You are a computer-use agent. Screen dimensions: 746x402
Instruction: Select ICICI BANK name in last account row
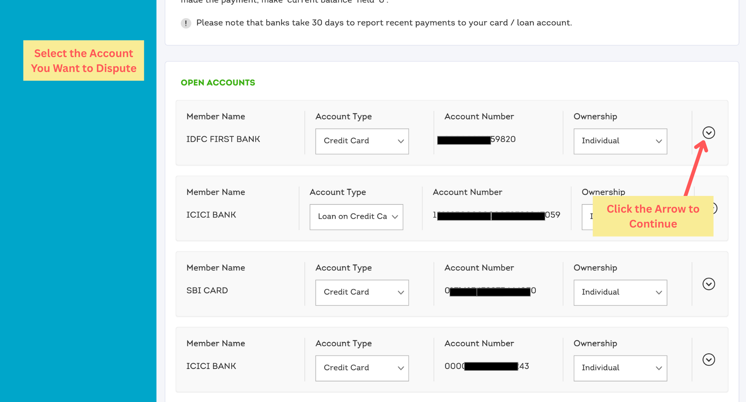211,366
